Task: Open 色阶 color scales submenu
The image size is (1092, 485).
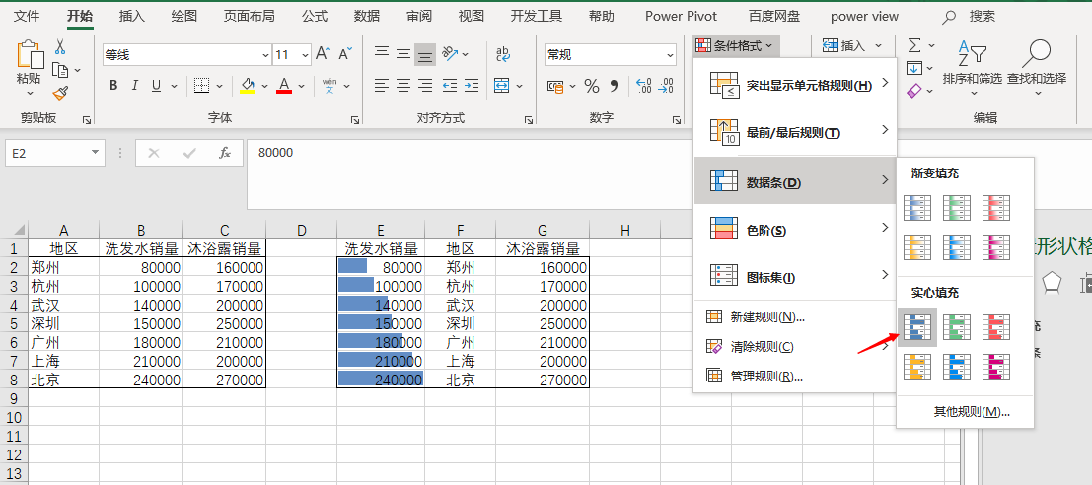Action: click(x=795, y=230)
